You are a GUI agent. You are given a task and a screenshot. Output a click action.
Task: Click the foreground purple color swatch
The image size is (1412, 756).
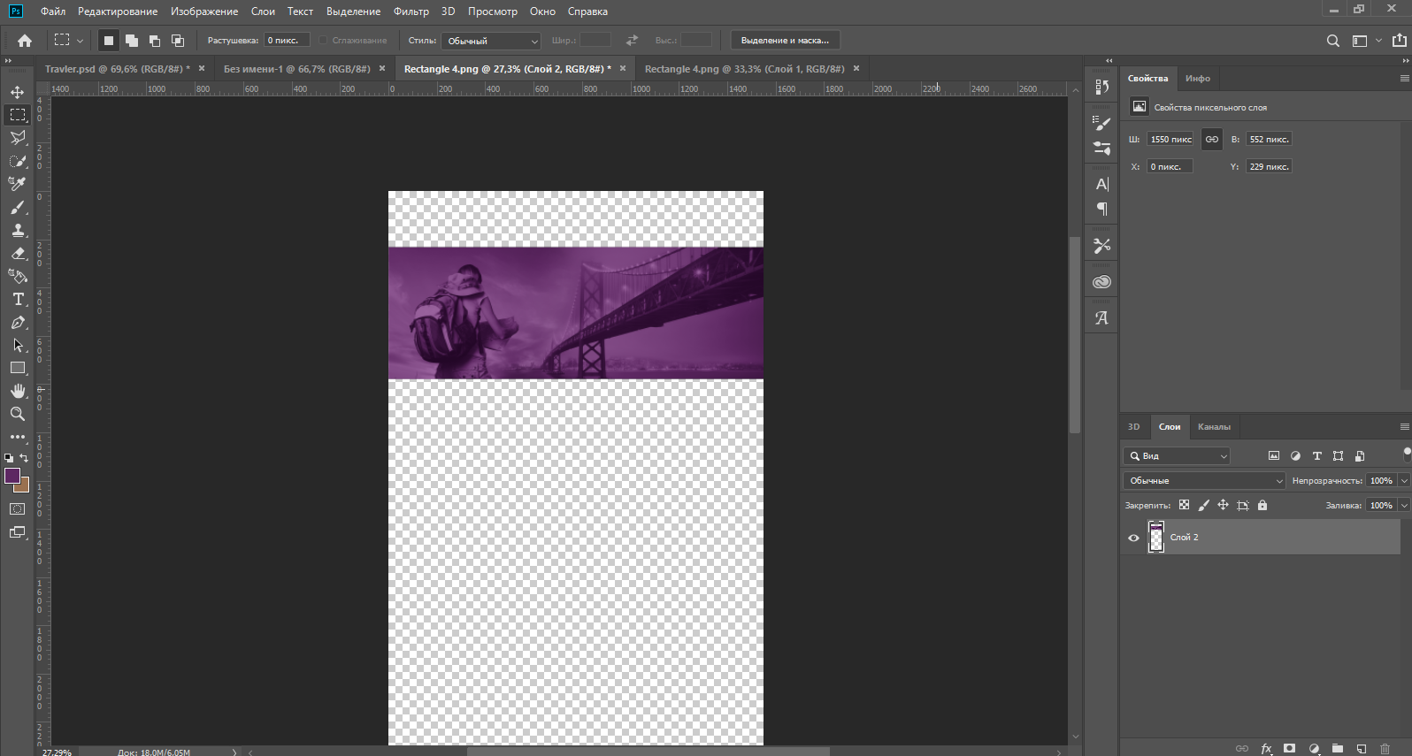pyautogui.click(x=12, y=476)
